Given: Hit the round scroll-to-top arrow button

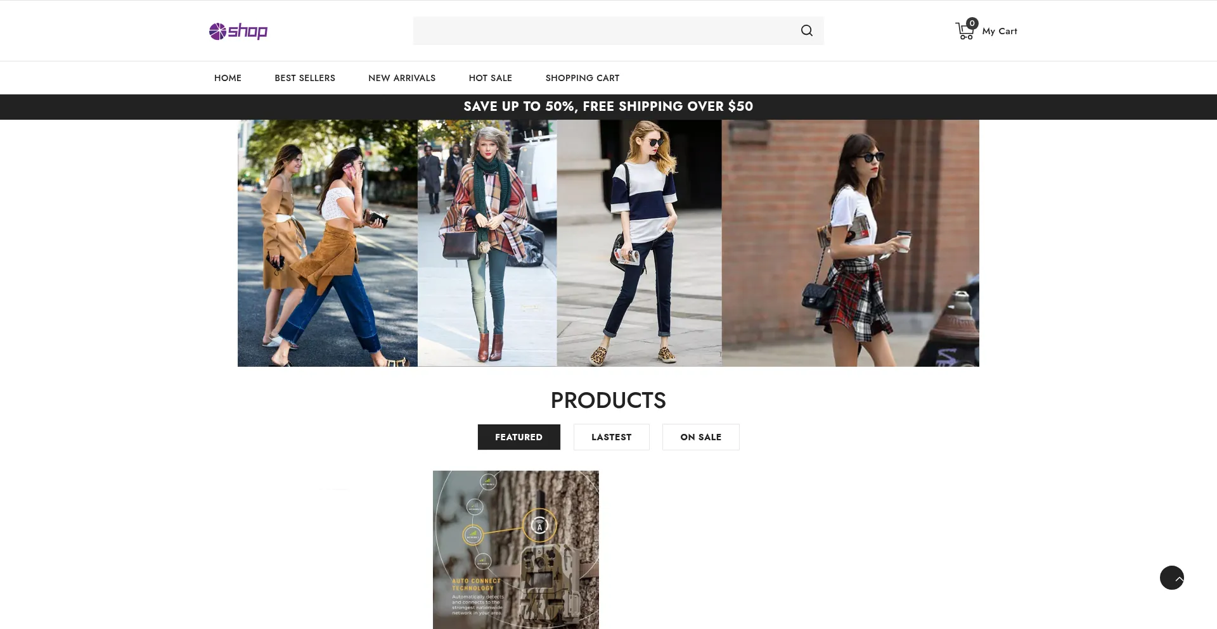Looking at the screenshot, I should click(x=1171, y=578).
